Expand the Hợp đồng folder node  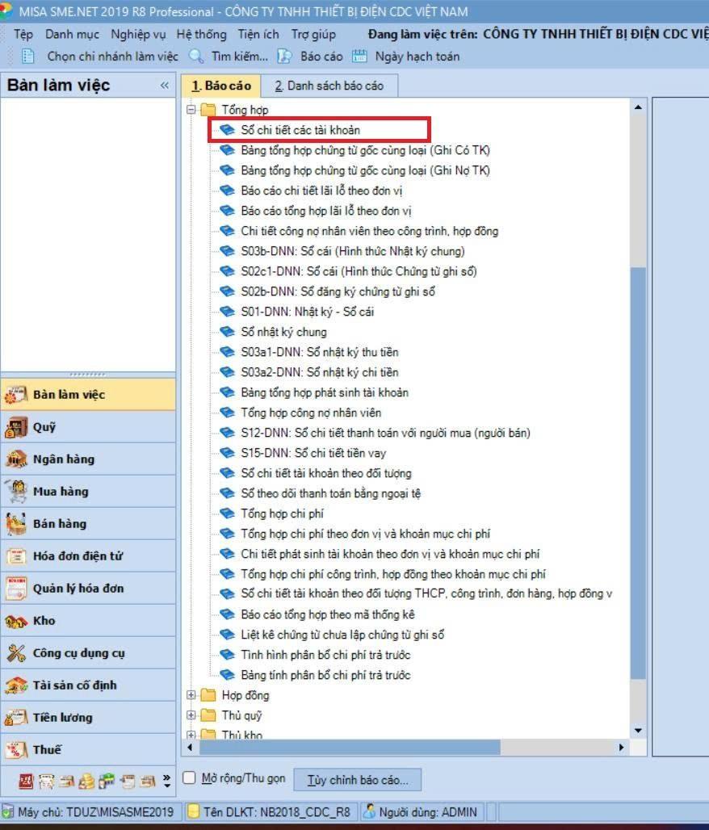coord(191,695)
